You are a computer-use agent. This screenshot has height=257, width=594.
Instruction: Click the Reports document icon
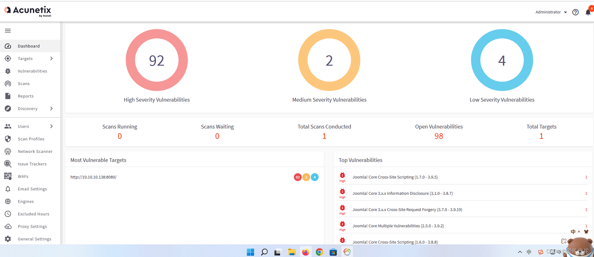coord(8,96)
